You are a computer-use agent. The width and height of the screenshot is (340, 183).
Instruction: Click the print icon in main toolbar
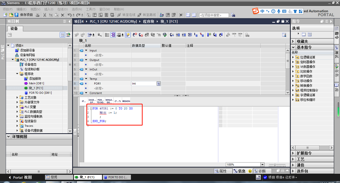[38, 15]
